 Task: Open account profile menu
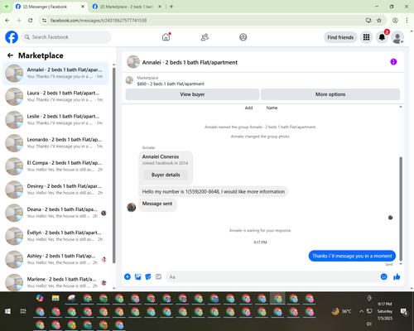click(397, 37)
